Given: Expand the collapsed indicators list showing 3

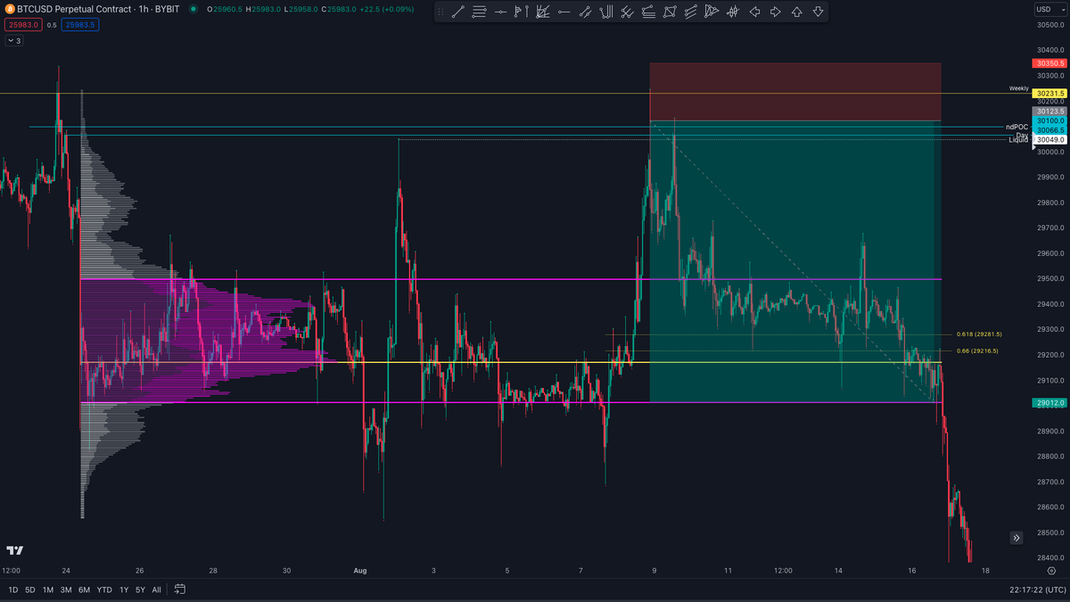Looking at the screenshot, I should coord(13,41).
